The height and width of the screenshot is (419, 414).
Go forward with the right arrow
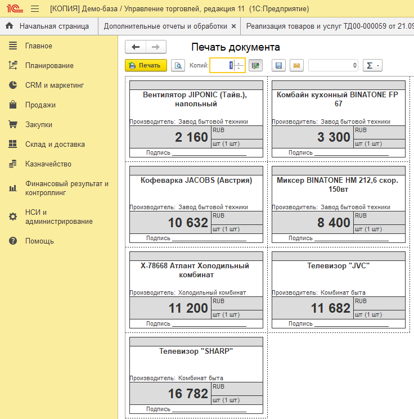[156, 47]
